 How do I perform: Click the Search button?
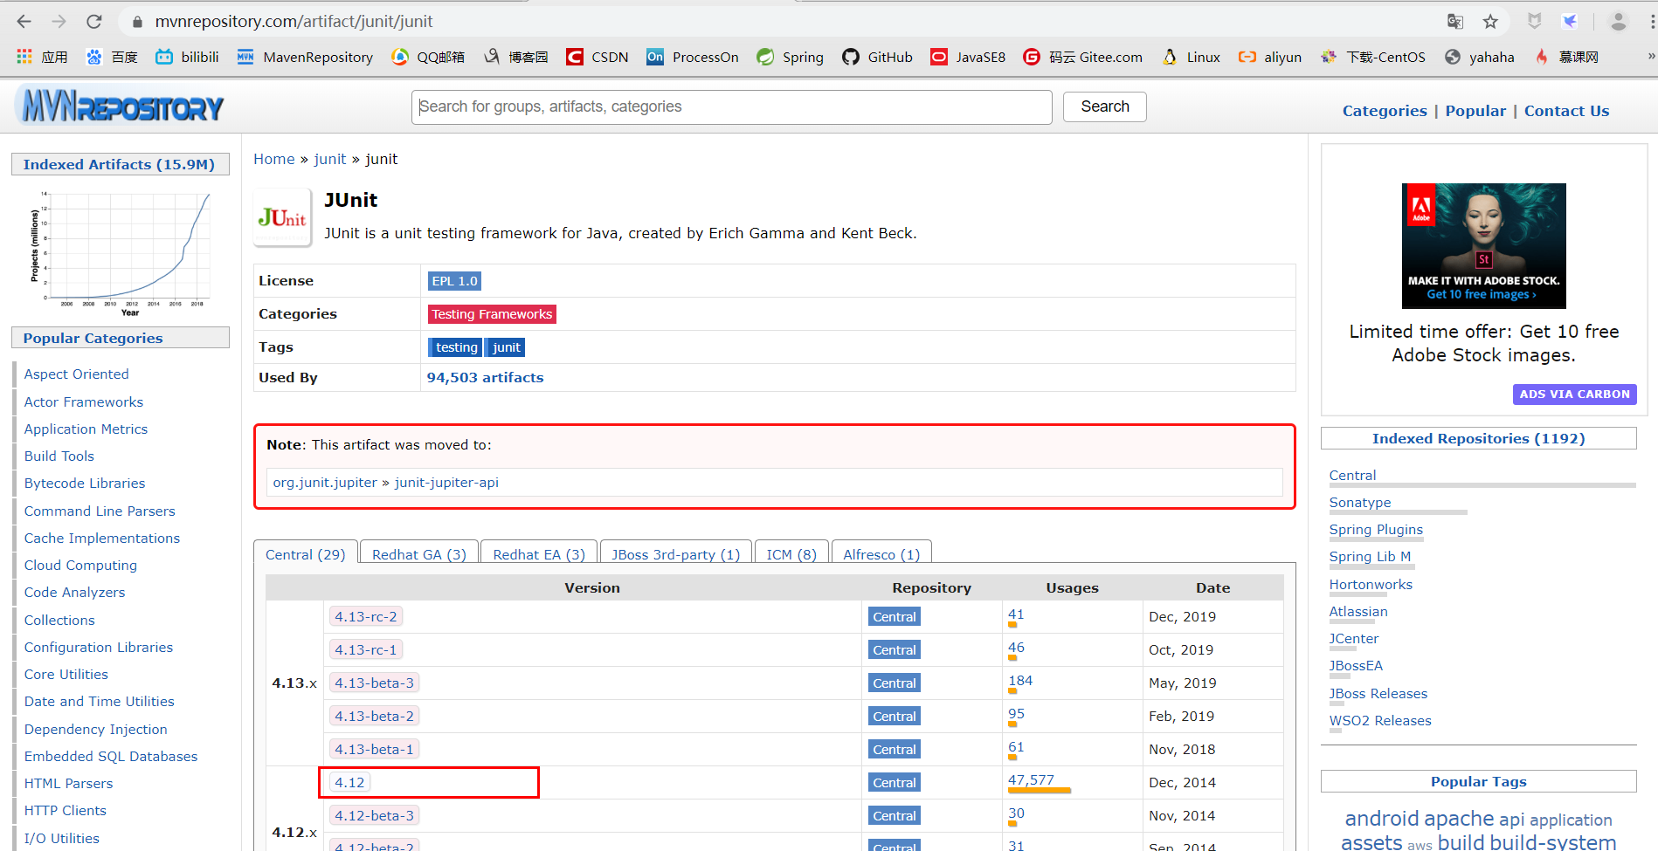tap(1105, 106)
